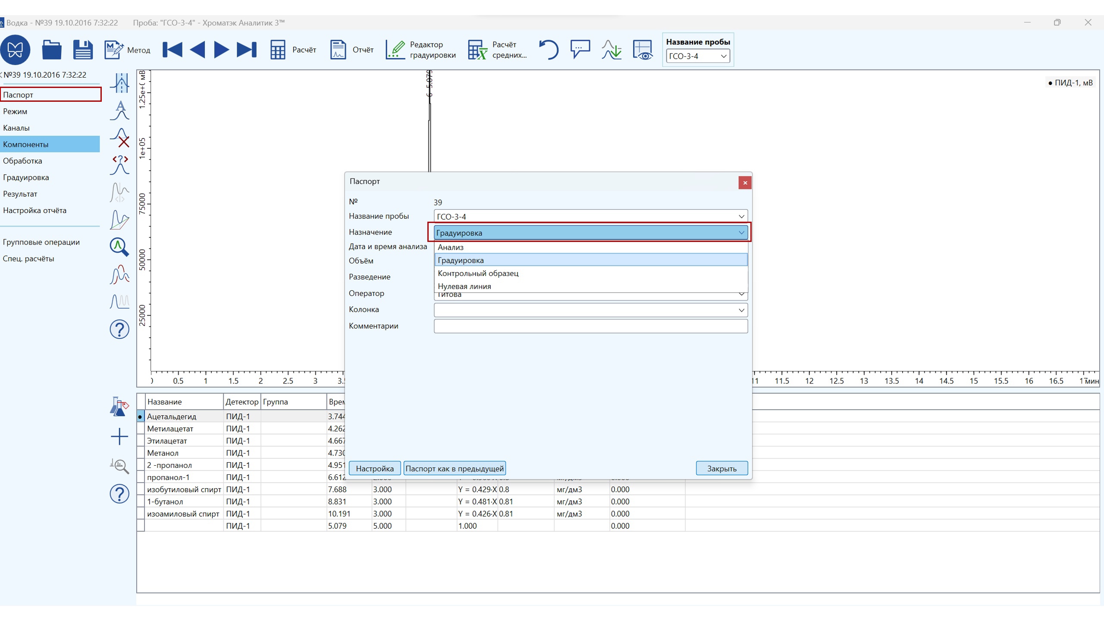Open the calibration editor (Редактор градуировки)
1104x621 pixels.
coord(420,50)
